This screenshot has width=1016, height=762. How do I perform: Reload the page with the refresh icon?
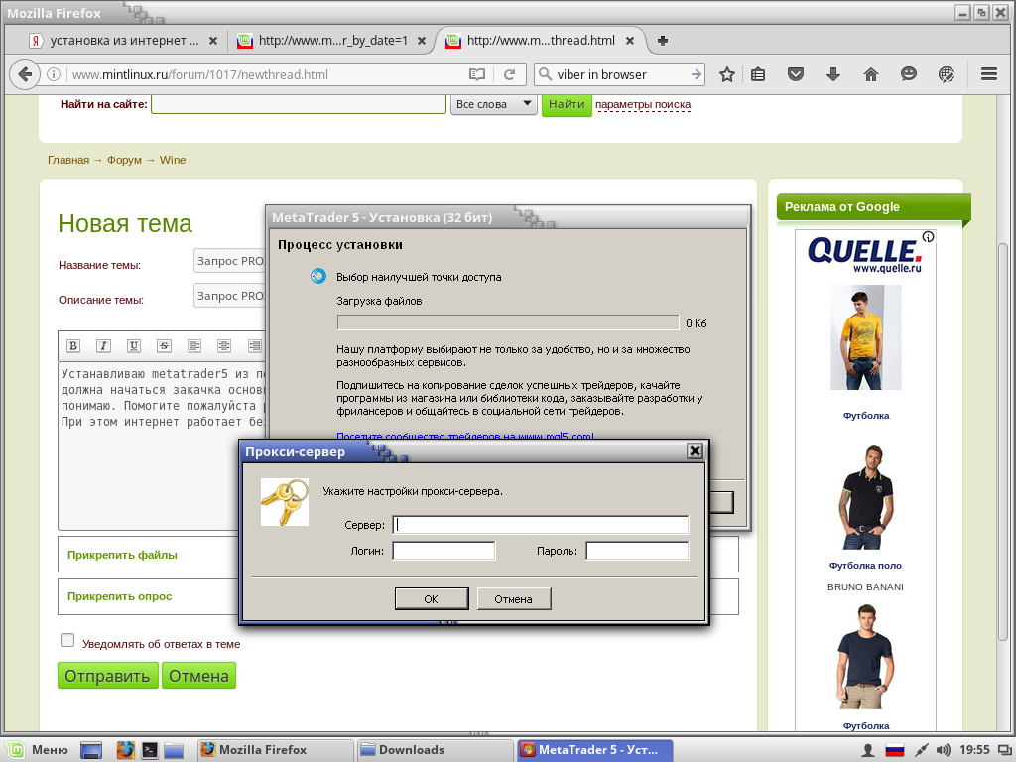coord(509,74)
